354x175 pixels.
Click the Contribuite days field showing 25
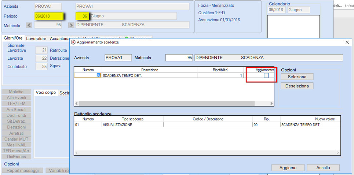41,67
